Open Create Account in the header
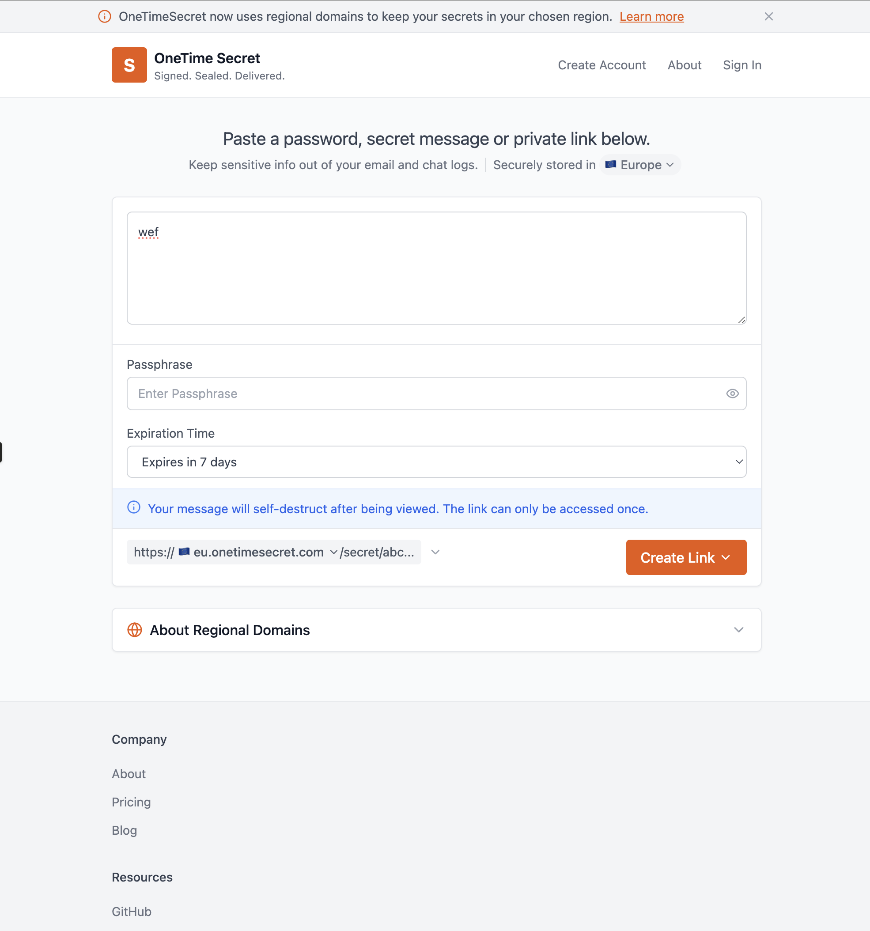 [601, 65]
